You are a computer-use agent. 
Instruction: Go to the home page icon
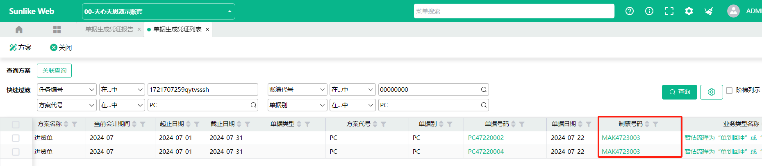pos(19,29)
